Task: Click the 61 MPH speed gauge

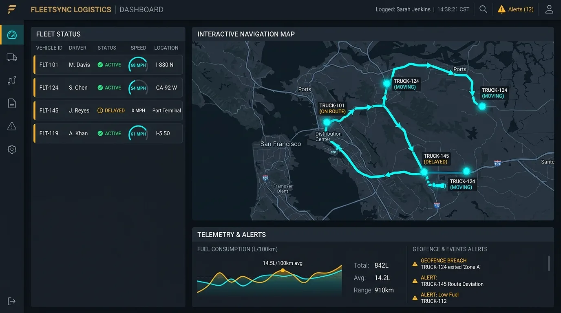Action: pyautogui.click(x=138, y=134)
